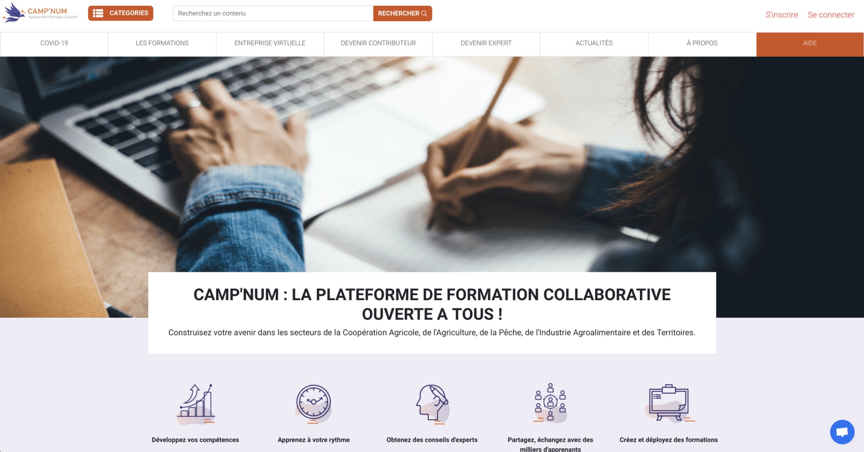Open the Les Formations menu
Screen dimensions: 864x452
(x=162, y=43)
